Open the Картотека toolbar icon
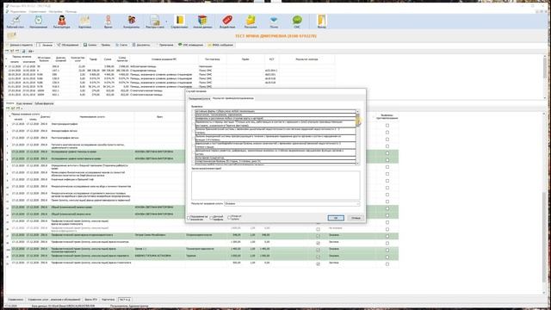551x310 pixels. pyautogui.click(x=84, y=22)
